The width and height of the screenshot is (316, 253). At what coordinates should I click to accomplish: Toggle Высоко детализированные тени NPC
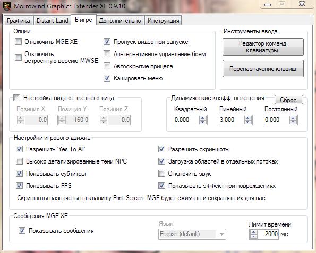(19, 161)
